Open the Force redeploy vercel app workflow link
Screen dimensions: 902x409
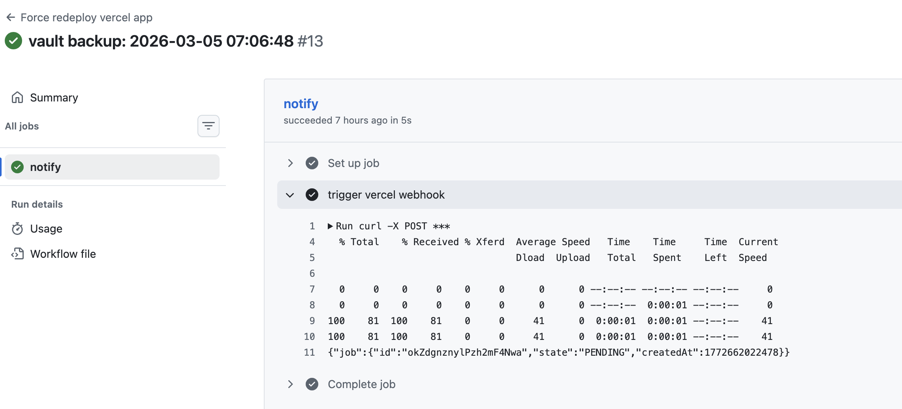point(86,17)
